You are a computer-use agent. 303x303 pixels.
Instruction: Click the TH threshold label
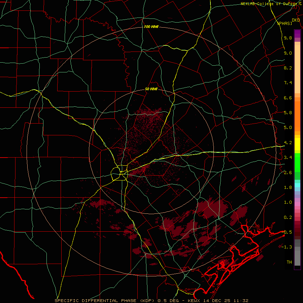click(x=289, y=262)
